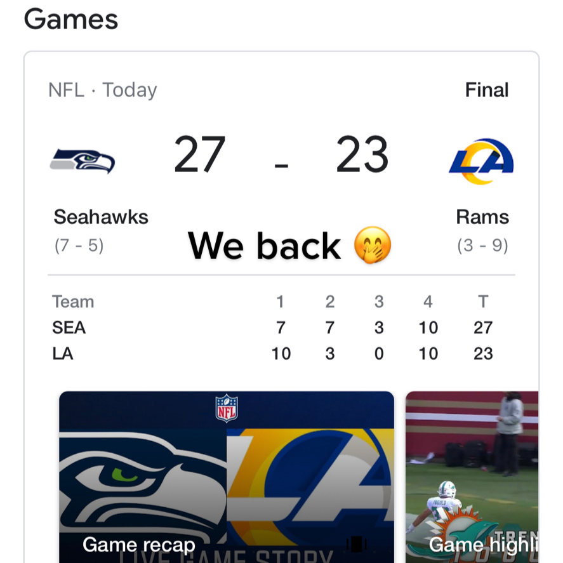Click the Seahawks (7 - 5) record
Viewport: 563px width, 563px height.
pyautogui.click(x=79, y=245)
